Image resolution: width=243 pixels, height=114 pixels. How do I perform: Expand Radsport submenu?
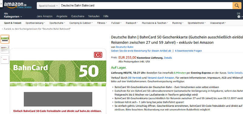[x=132, y=23]
